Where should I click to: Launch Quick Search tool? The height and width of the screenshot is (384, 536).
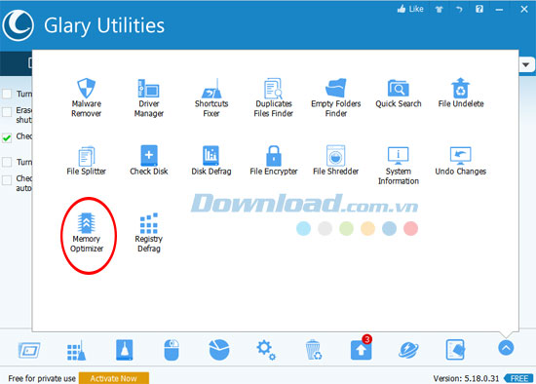pyautogui.click(x=399, y=93)
